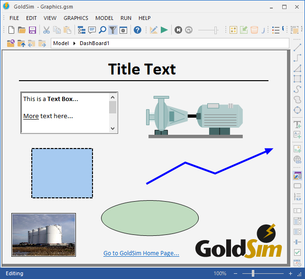This screenshot has width=305, height=279.
Task: Click the Save file icon
Action: click(33, 30)
